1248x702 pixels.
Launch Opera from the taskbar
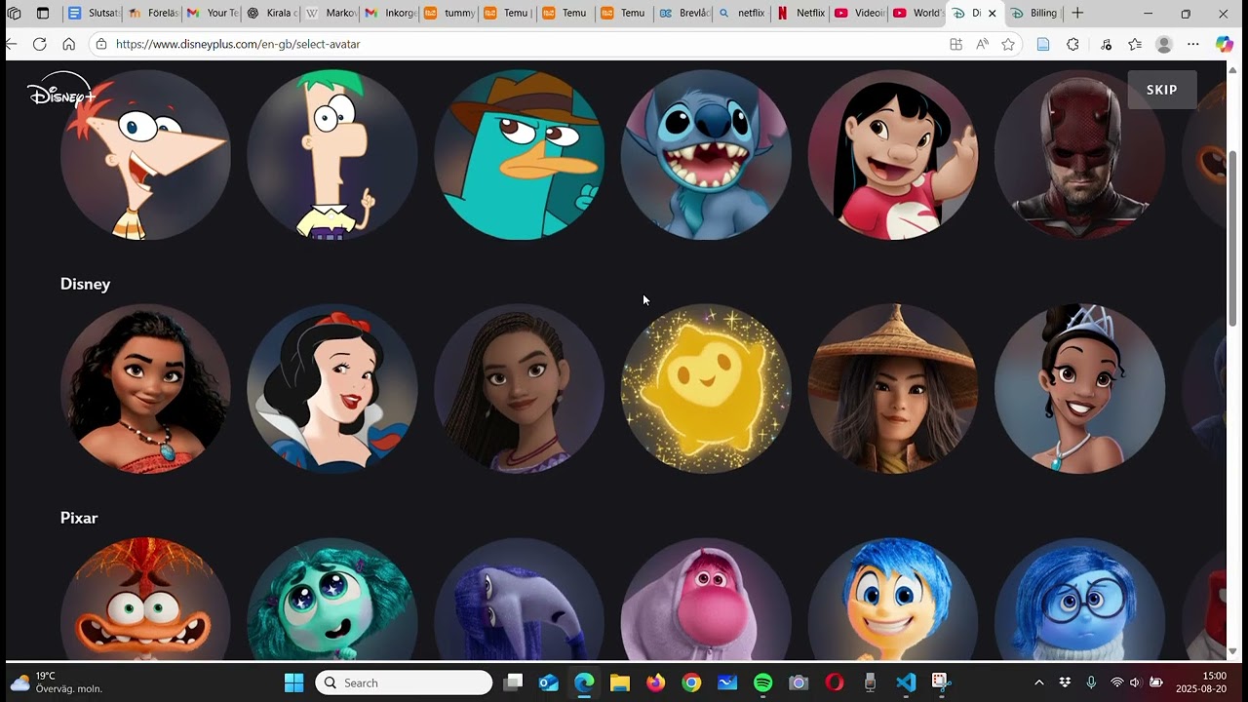click(835, 682)
